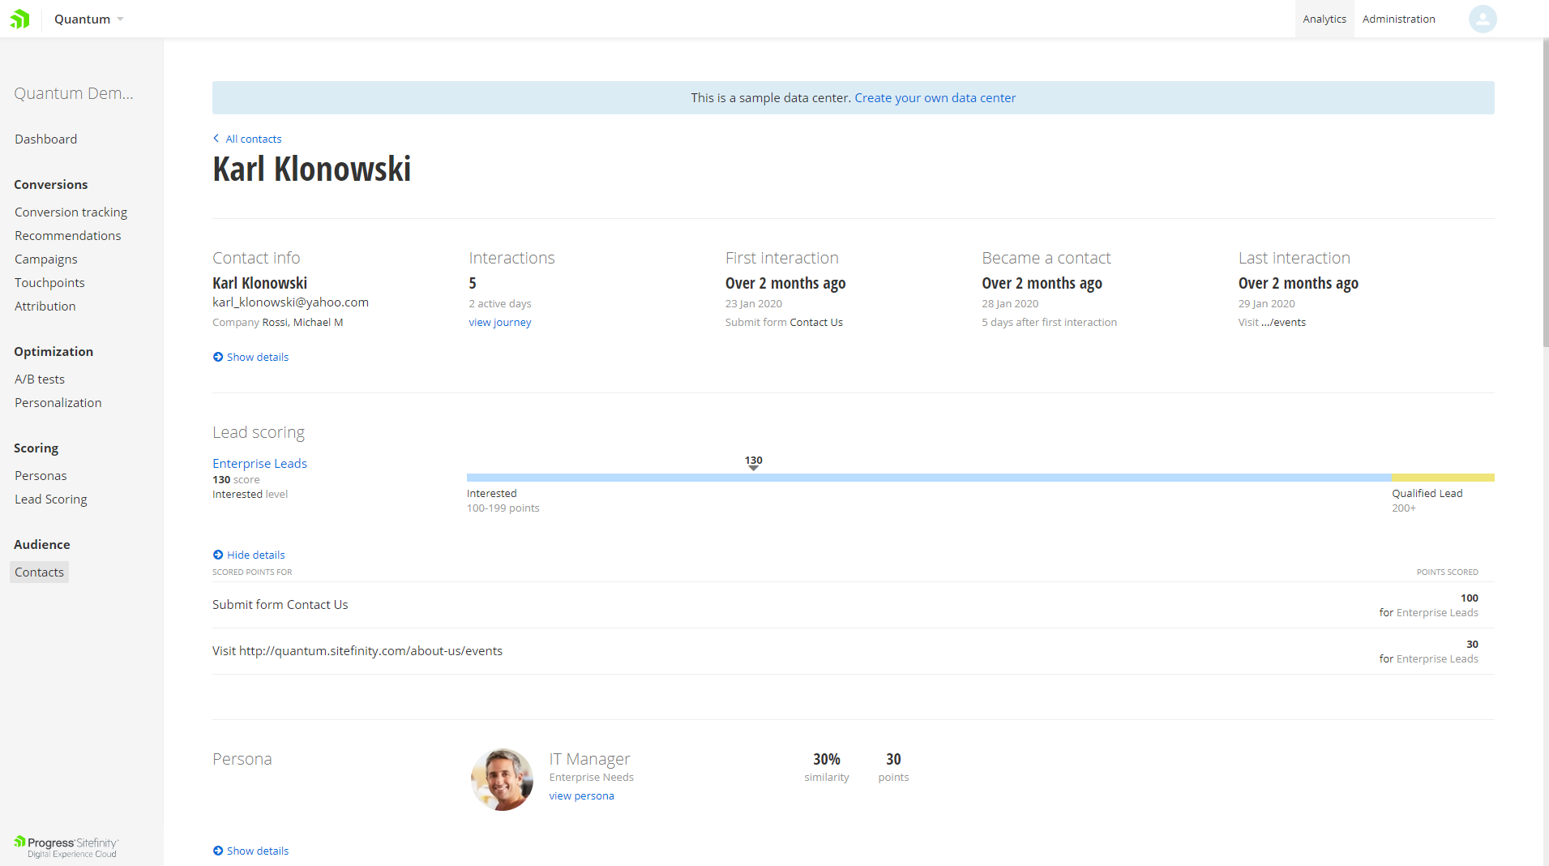Click the IT Manager persona photo
The image size is (1549, 866).
(x=502, y=779)
